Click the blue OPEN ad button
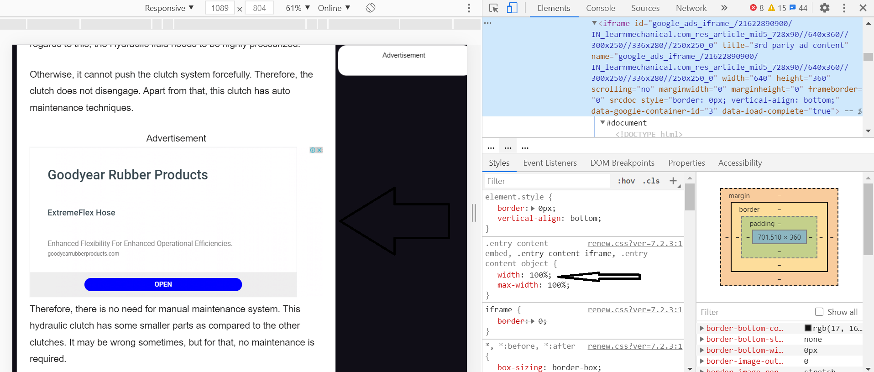Screen dimensions: 874x372 [163, 284]
